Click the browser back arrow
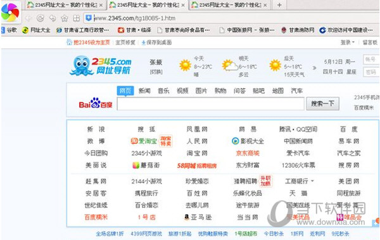This screenshot has width=380, height=240. click(x=28, y=18)
